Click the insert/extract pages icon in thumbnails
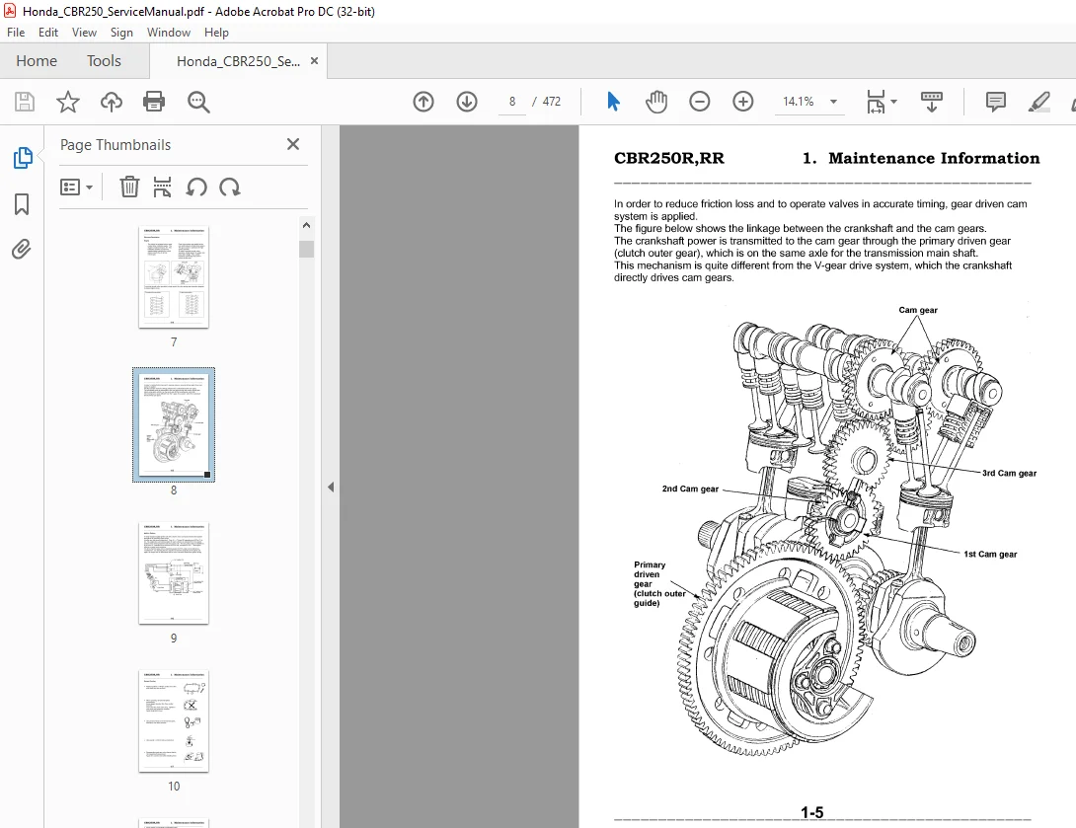 coord(162,187)
